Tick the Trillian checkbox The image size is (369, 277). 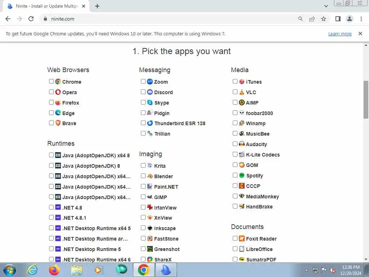click(x=143, y=133)
